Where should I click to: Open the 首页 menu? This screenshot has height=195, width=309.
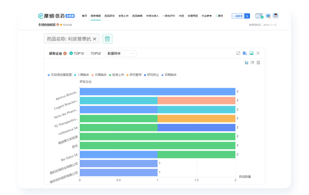pos(85,16)
